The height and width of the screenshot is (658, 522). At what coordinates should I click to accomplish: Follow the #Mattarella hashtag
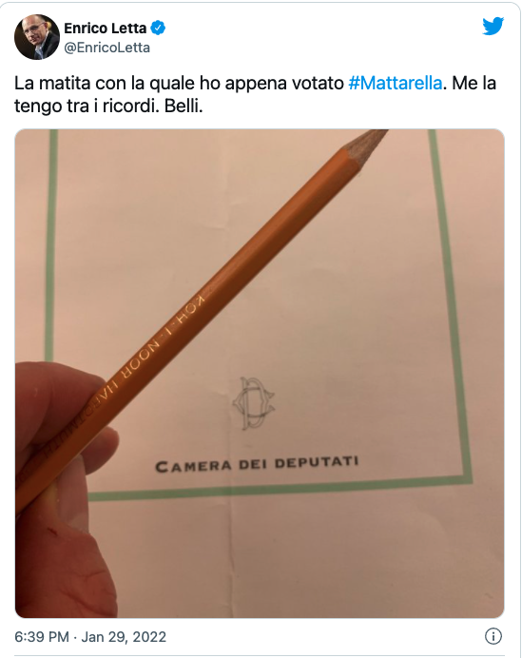[396, 83]
